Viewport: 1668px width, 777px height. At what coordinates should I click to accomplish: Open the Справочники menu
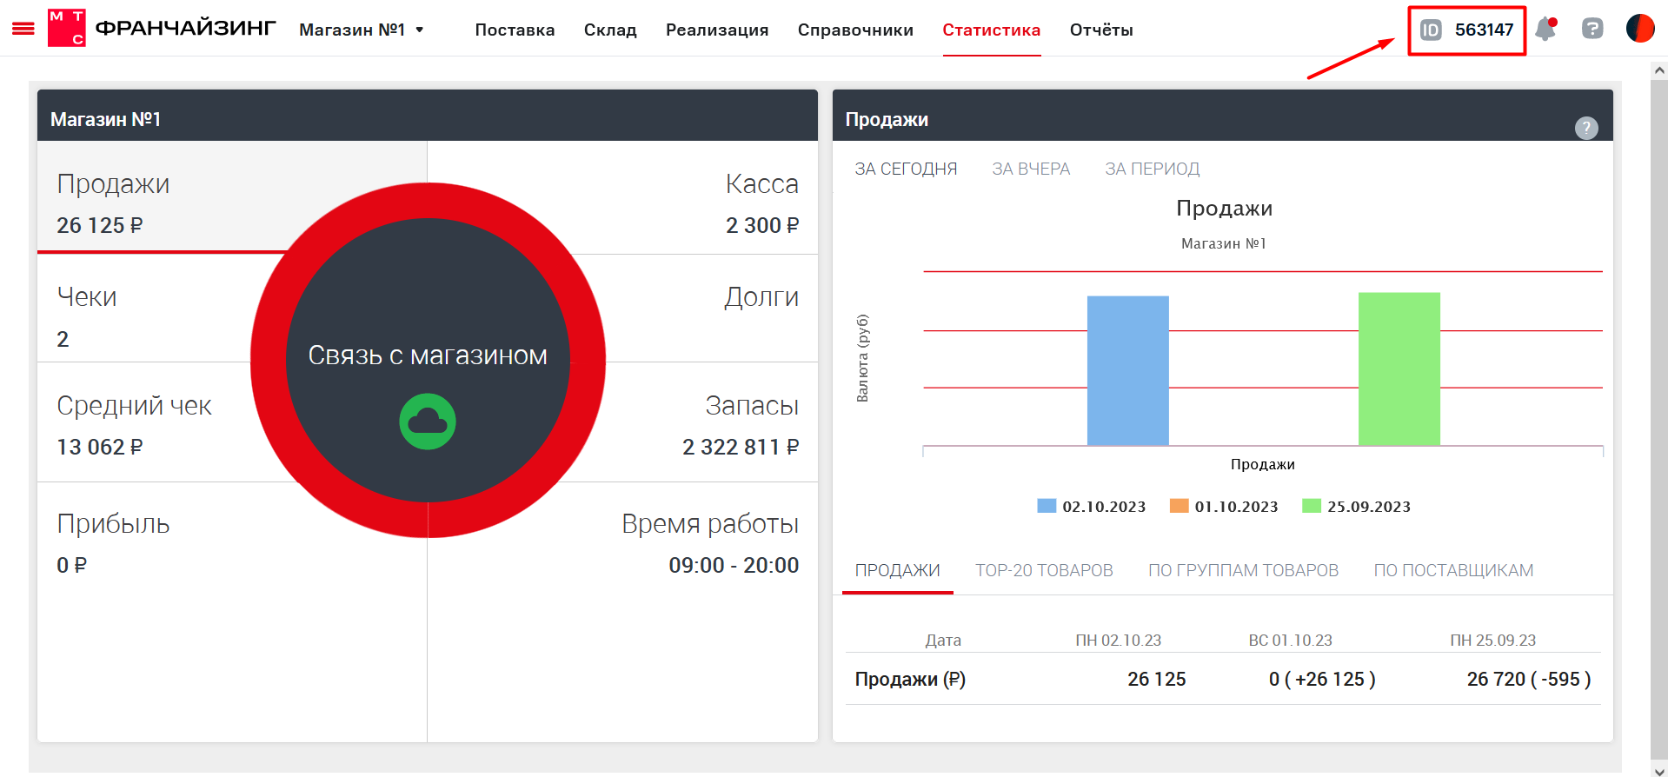point(855,30)
